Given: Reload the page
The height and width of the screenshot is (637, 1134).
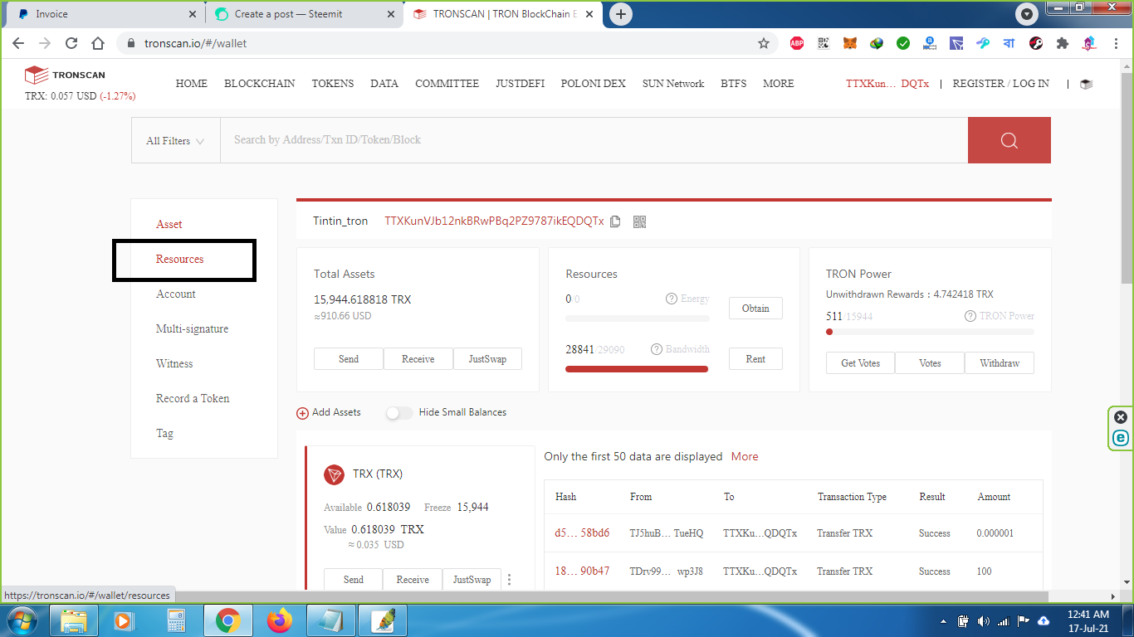Looking at the screenshot, I should pyautogui.click(x=71, y=43).
